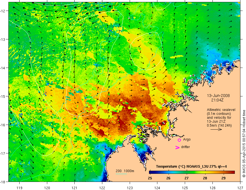This screenshot has height=190, width=246.
Task: Click the longitude axis label '126'
Action: point(212,188)
